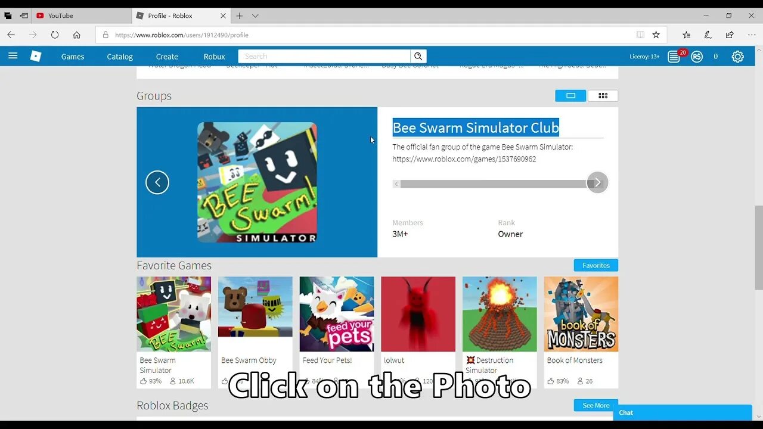Switch groups to slideshow view
763x429 pixels.
tap(570, 95)
